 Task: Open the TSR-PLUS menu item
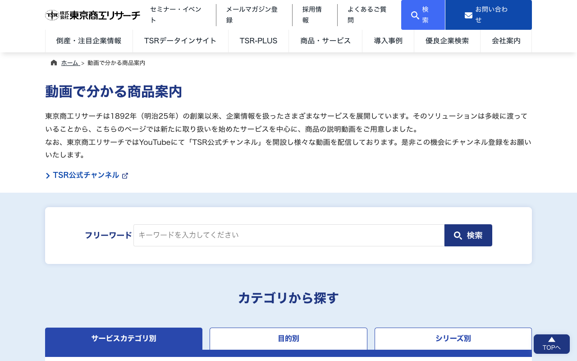[258, 41]
